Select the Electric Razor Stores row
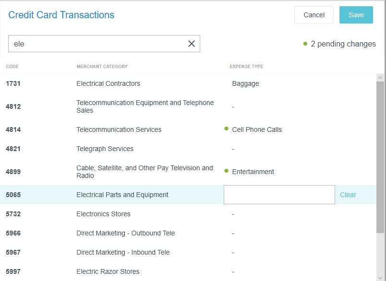 [108, 271]
